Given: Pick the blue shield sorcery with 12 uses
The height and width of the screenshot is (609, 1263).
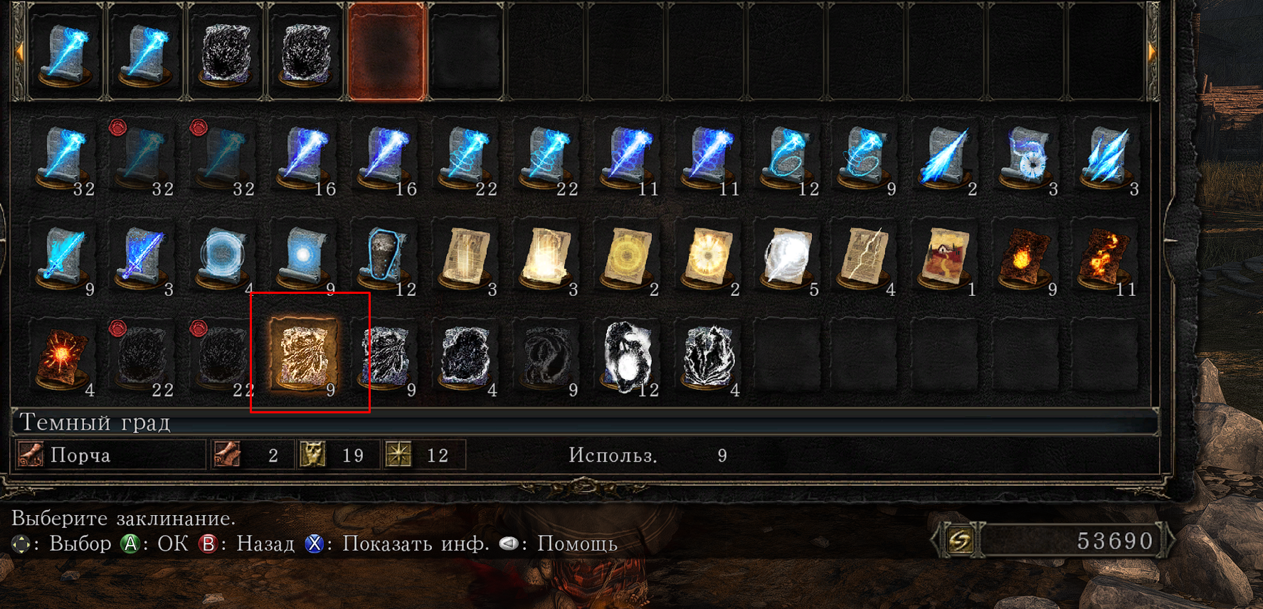Looking at the screenshot, I should coord(386,258).
